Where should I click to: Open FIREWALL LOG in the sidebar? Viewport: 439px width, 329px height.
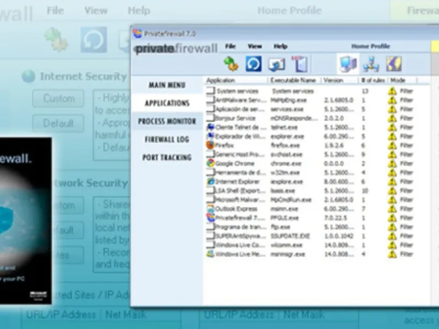coord(167,139)
